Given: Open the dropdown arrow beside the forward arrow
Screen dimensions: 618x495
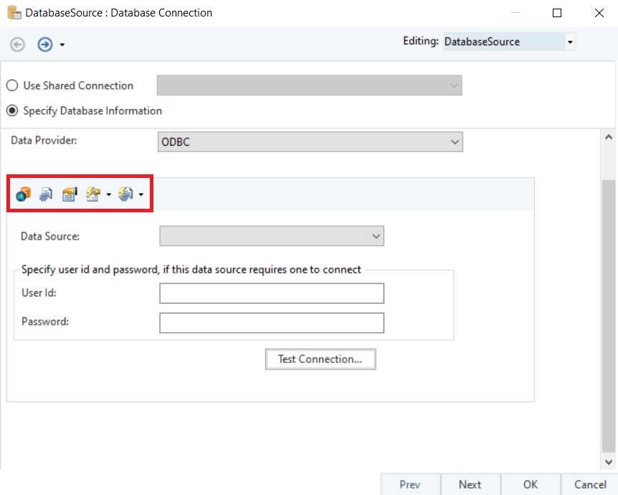Looking at the screenshot, I should click(x=62, y=45).
